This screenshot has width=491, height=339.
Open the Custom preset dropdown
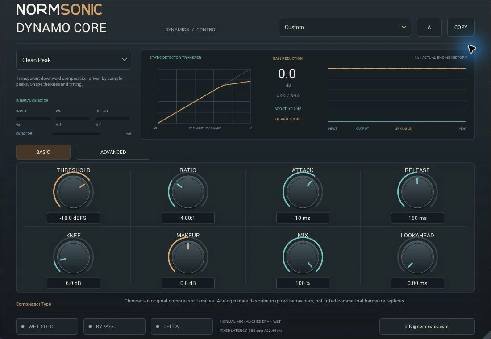tap(345, 27)
